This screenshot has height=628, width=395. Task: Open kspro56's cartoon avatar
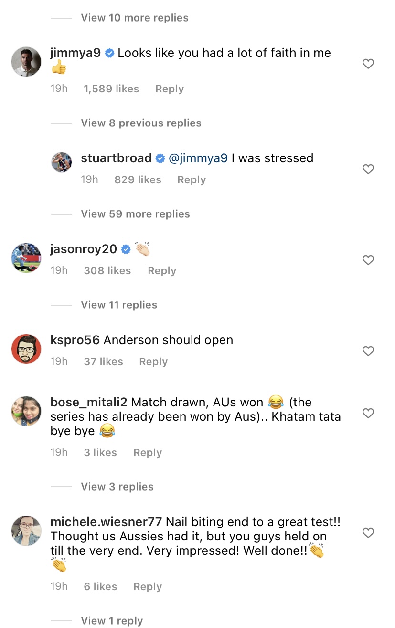click(26, 349)
